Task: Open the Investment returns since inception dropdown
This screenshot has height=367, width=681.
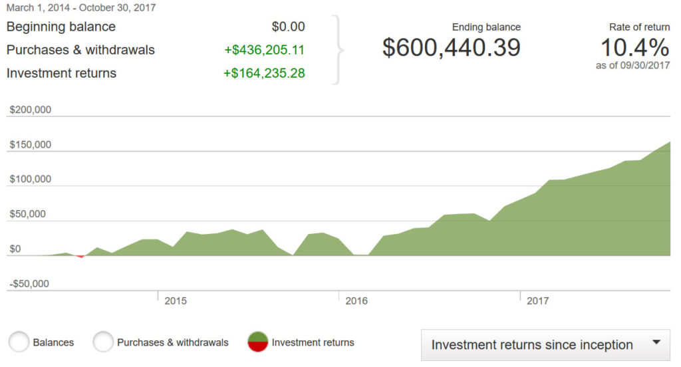Action: coord(545,344)
